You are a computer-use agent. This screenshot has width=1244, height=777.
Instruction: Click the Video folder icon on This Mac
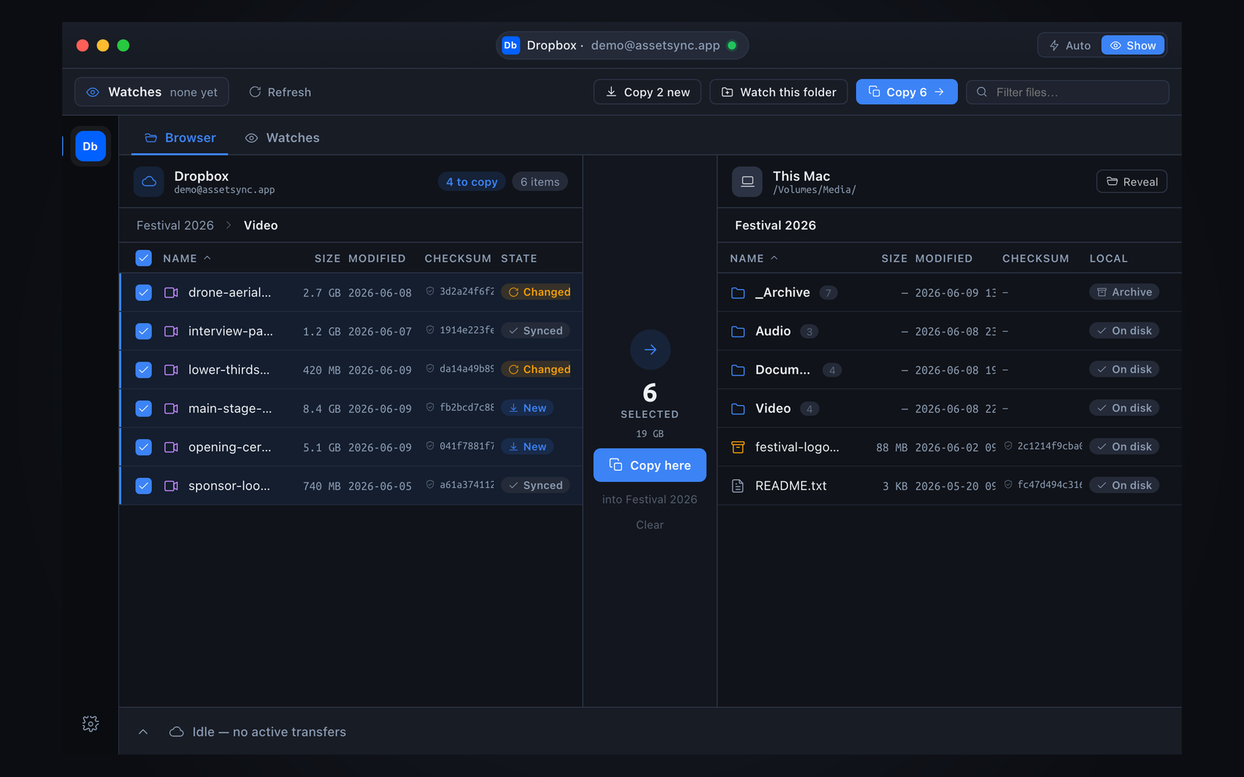(x=738, y=409)
